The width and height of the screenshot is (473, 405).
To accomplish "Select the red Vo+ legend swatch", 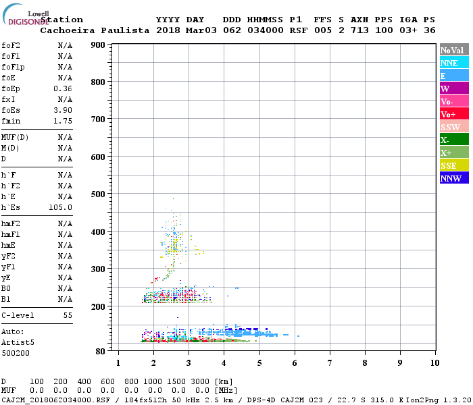I will [x=454, y=114].
